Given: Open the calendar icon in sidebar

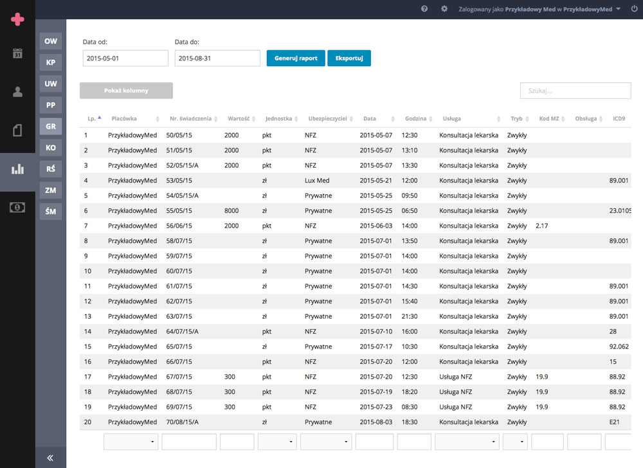Looking at the screenshot, I should click(17, 53).
